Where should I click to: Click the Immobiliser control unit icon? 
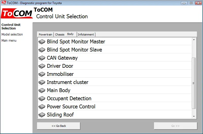pyautogui.click(x=42, y=74)
